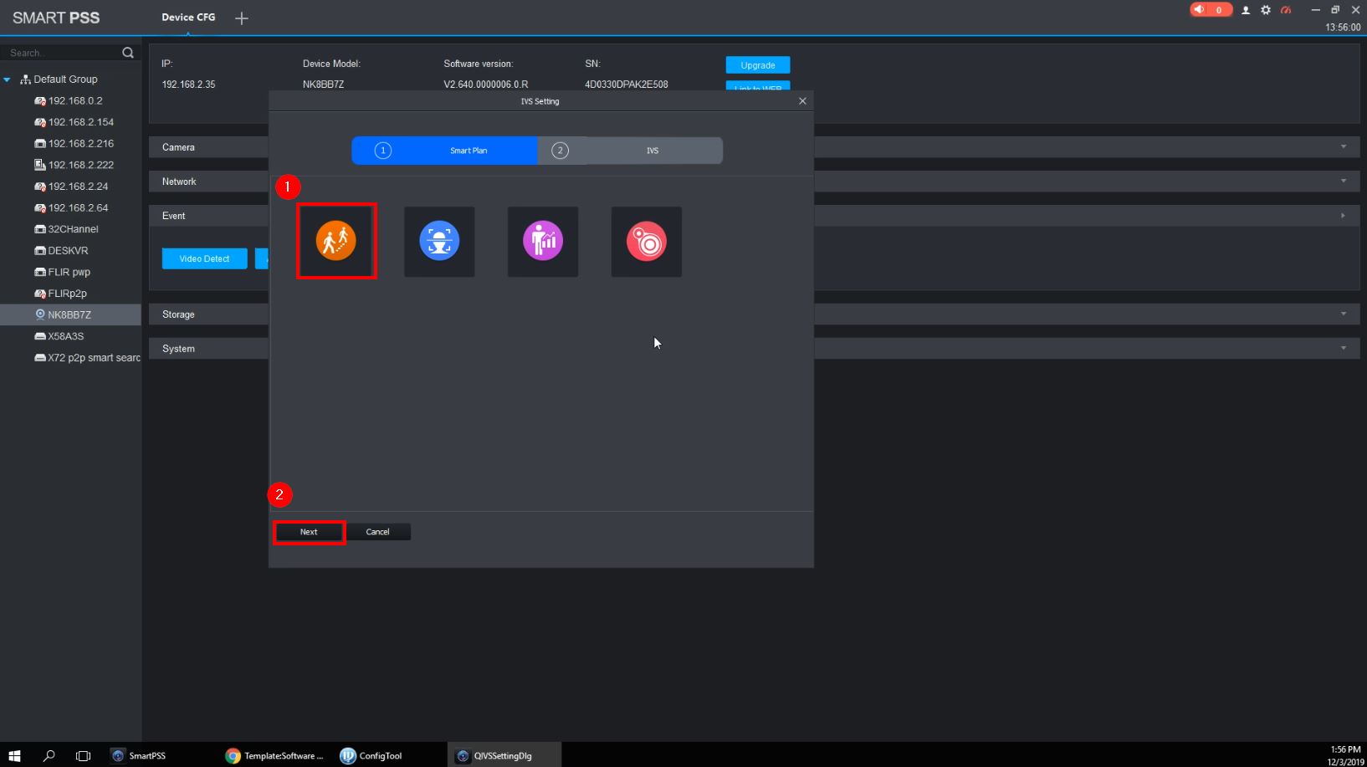The height and width of the screenshot is (767, 1367).
Task: Switch to SmartPSS in the taskbar
Action: 139,755
